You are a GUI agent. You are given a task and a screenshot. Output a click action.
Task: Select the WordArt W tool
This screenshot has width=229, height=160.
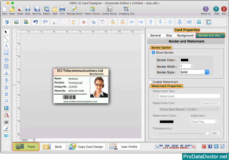(x=6, y=136)
